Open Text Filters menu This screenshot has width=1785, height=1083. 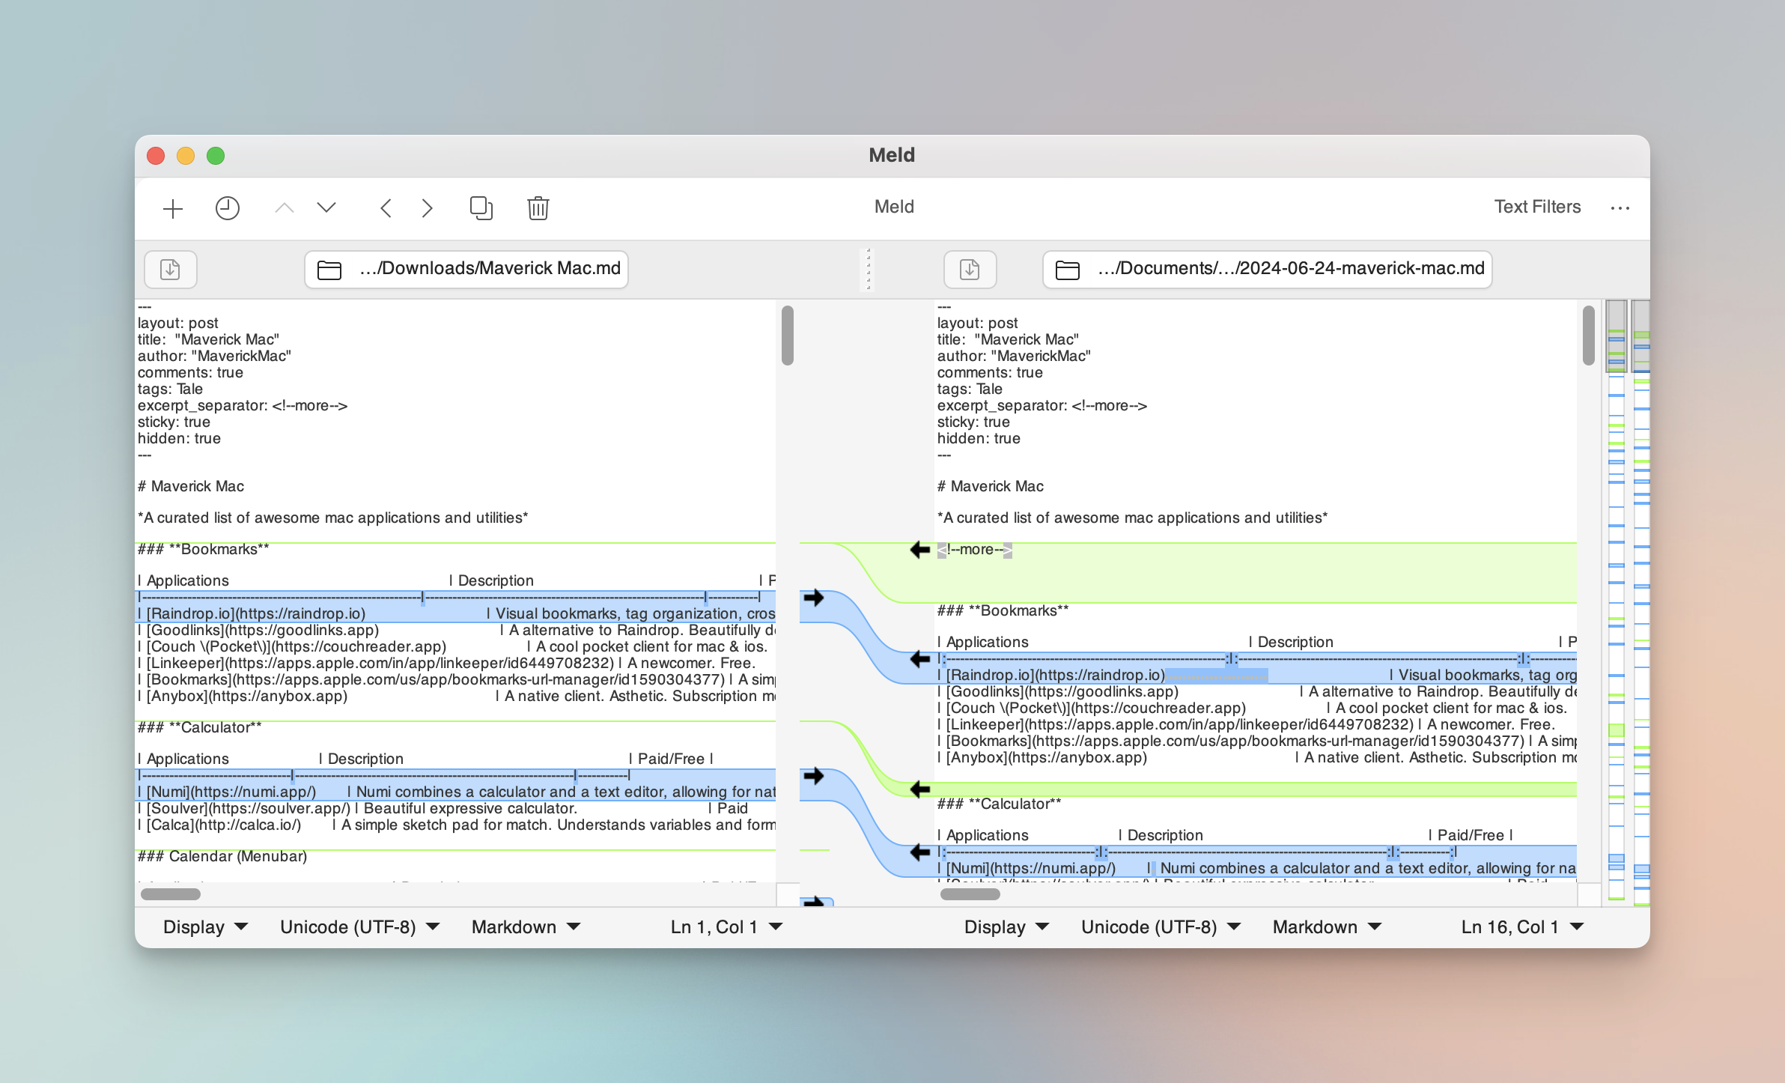(1537, 207)
